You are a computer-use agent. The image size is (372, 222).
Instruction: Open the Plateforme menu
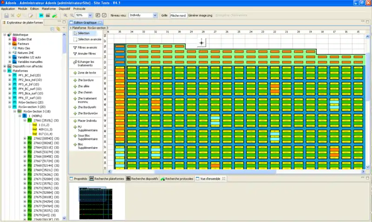coord(49,9)
